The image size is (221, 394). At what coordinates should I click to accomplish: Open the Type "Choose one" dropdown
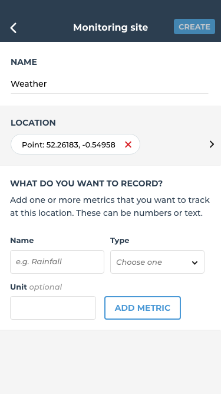(x=157, y=262)
